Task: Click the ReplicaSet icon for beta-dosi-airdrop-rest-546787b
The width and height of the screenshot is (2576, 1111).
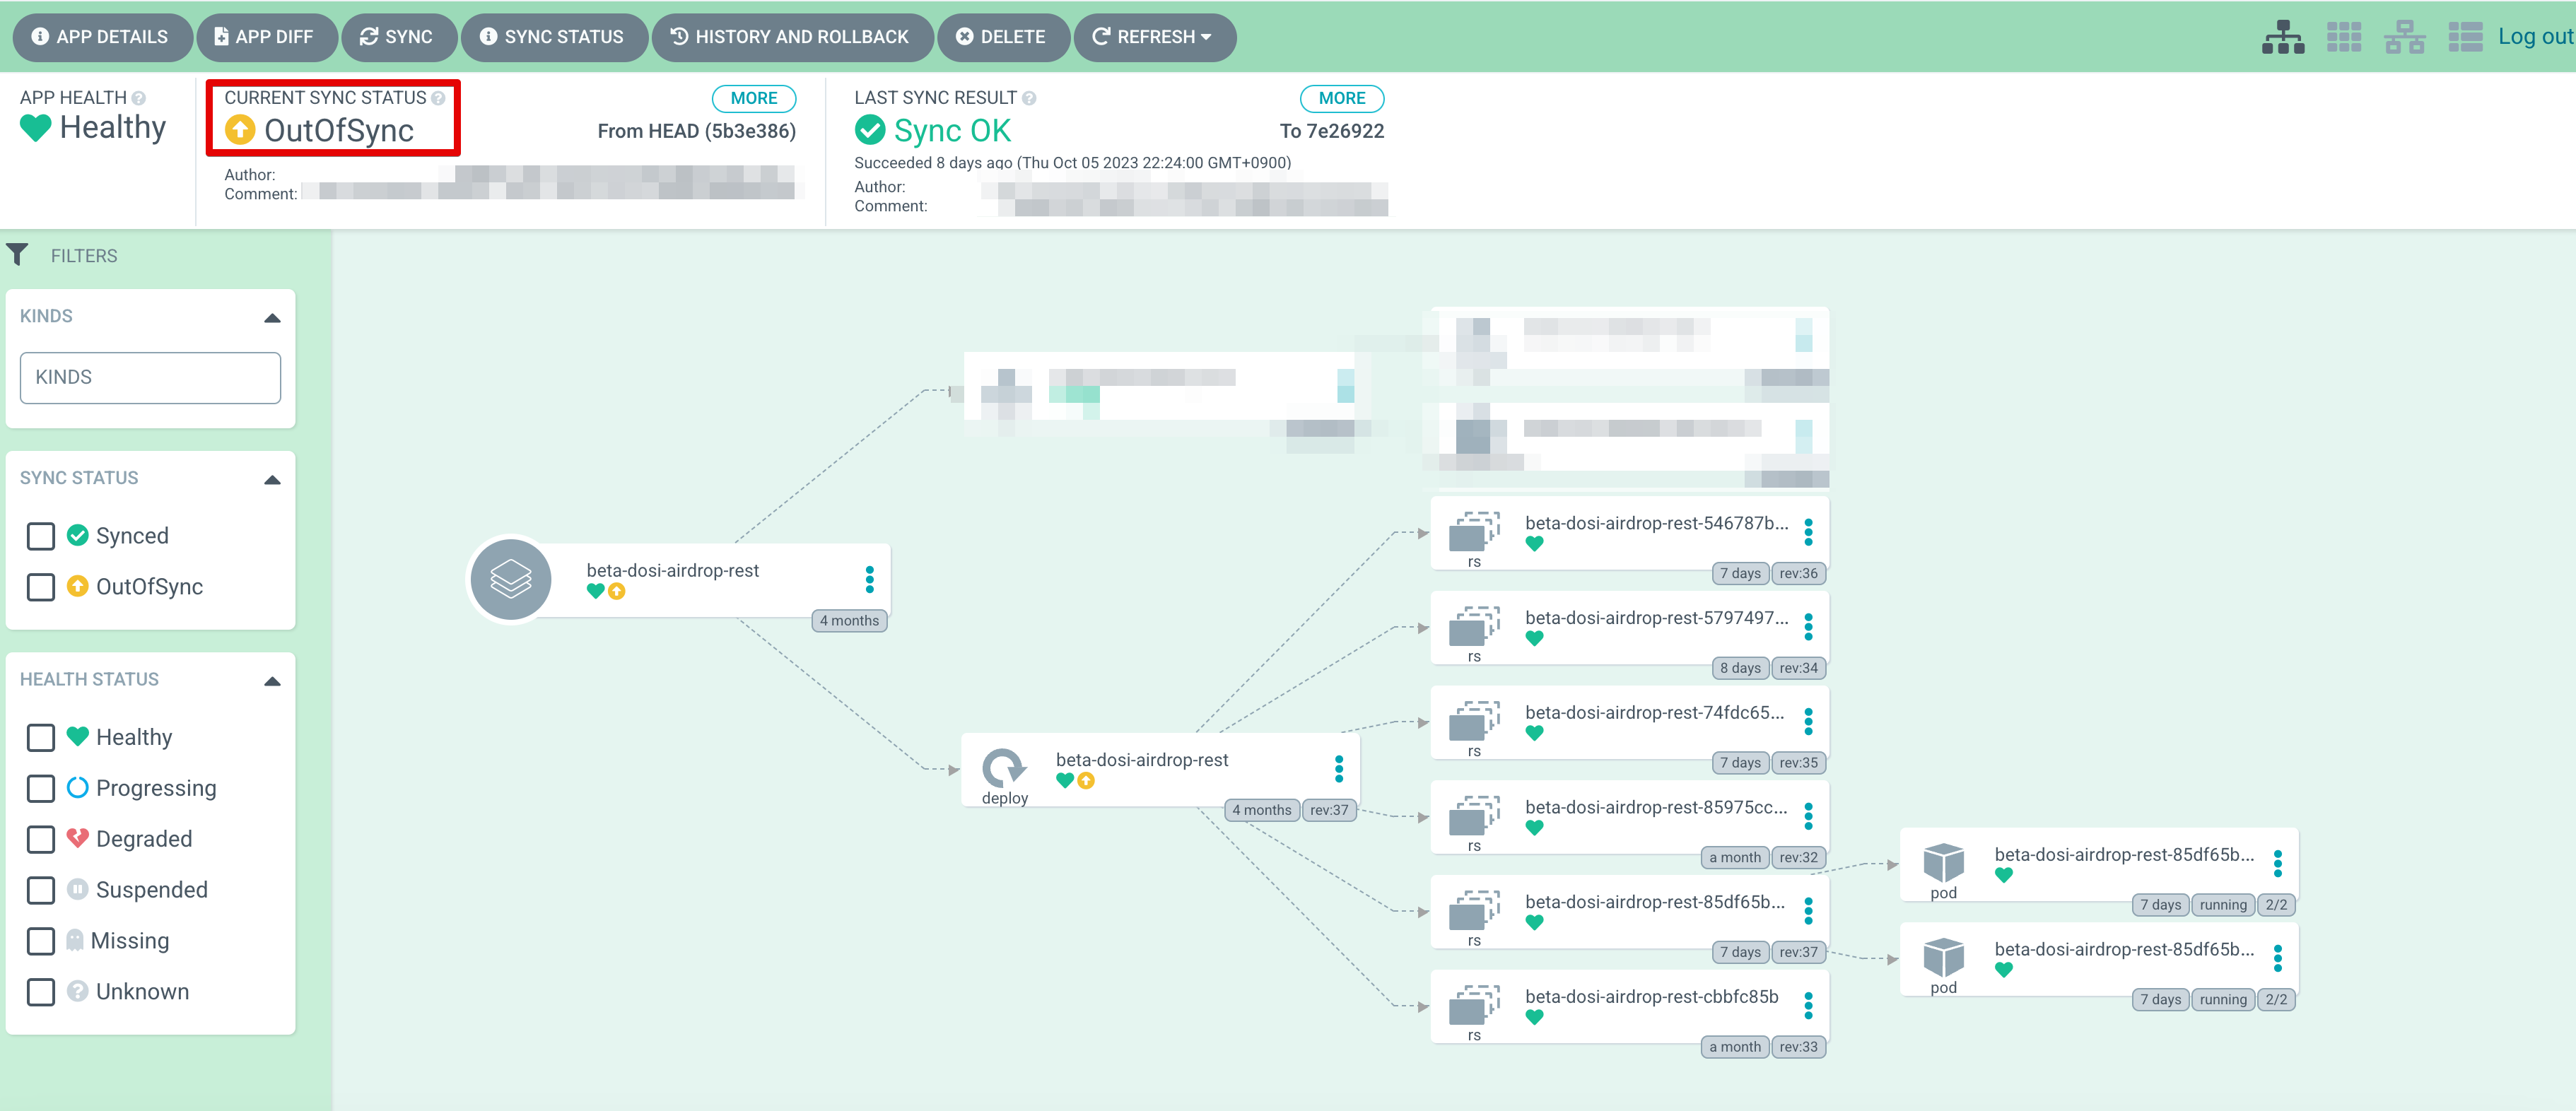Action: coord(1474,531)
